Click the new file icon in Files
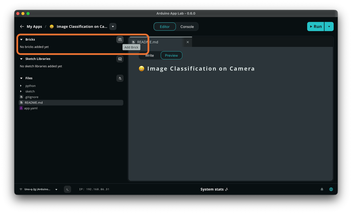Screen dimensions: 352x214 tap(120, 78)
